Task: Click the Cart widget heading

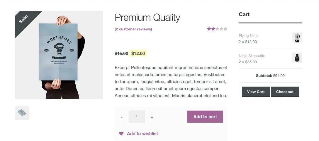Action: [x=244, y=14]
